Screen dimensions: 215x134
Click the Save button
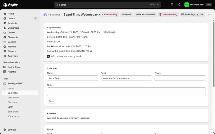tap(51, 101)
